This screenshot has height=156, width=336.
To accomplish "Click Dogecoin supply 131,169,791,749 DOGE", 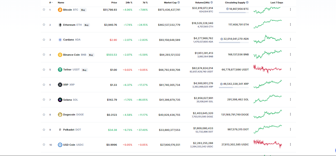I will pos(235,115).
